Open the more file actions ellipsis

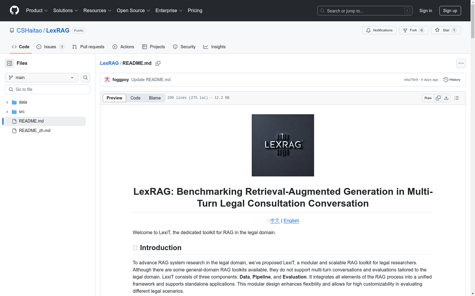[x=461, y=63]
